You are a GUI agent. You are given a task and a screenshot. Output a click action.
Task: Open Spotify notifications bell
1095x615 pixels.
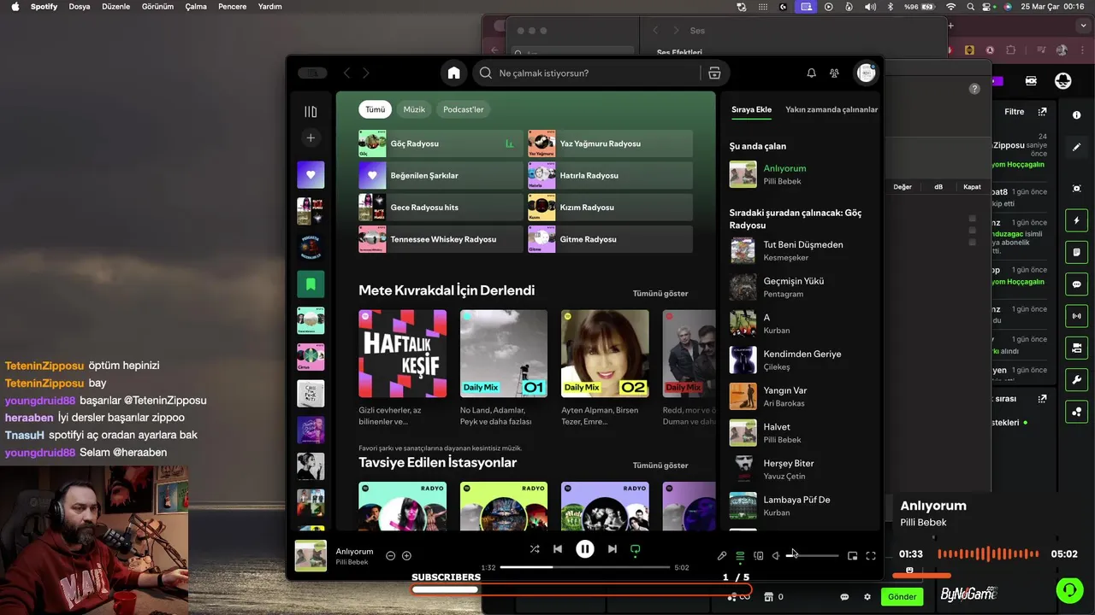811,73
